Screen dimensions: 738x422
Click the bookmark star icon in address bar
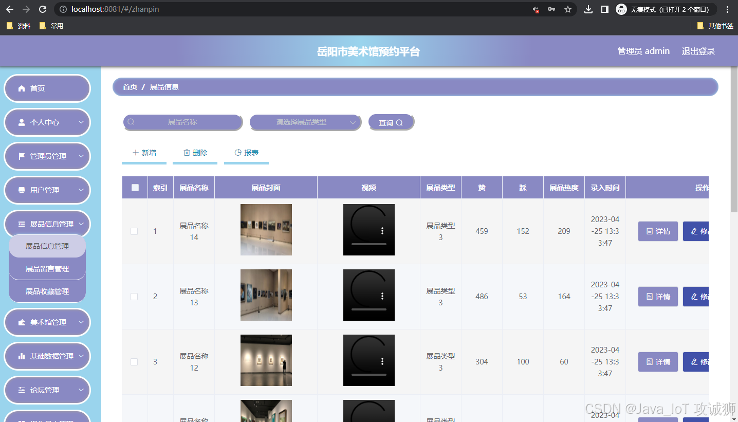pos(568,9)
